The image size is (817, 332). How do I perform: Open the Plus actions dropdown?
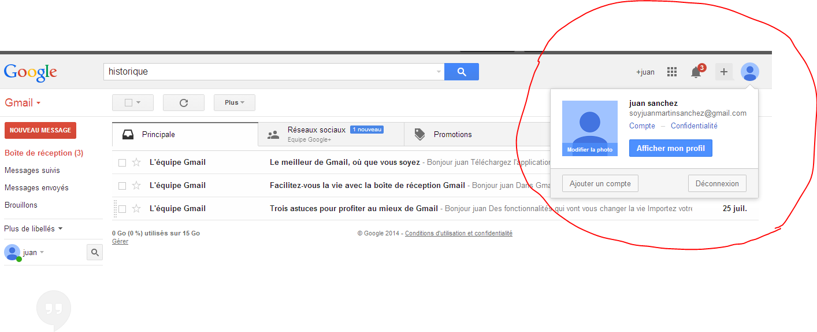click(235, 102)
